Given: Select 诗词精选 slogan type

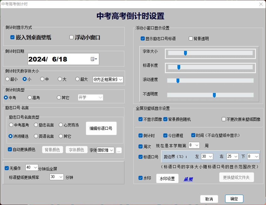Looking at the screenshot, I should (x=10, y=136).
